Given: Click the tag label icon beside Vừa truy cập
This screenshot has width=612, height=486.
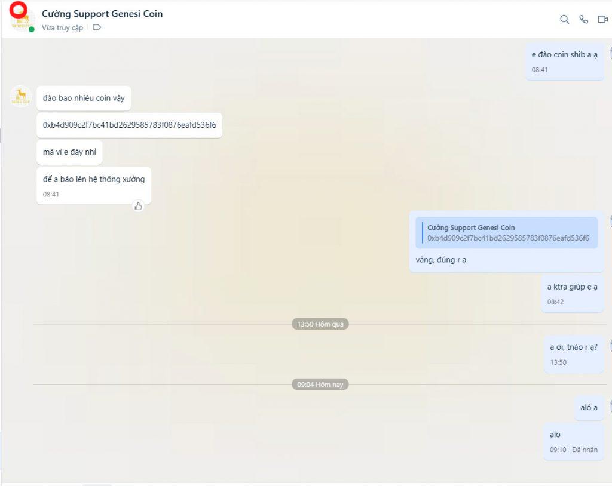Looking at the screenshot, I should pos(97,27).
